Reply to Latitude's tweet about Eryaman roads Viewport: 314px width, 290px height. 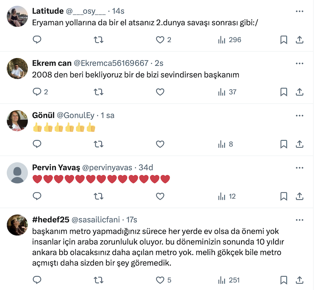(37, 40)
